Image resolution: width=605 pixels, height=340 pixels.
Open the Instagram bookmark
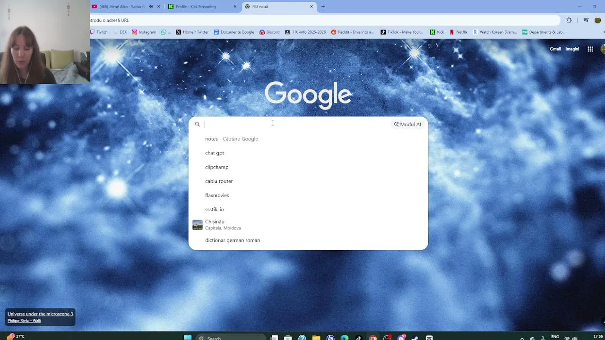click(x=144, y=32)
